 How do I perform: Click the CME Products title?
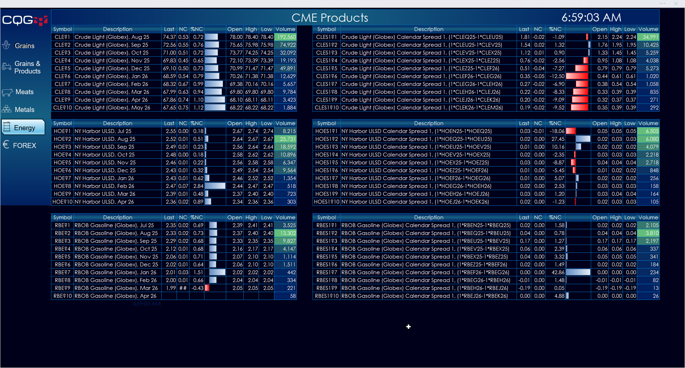[x=330, y=18]
